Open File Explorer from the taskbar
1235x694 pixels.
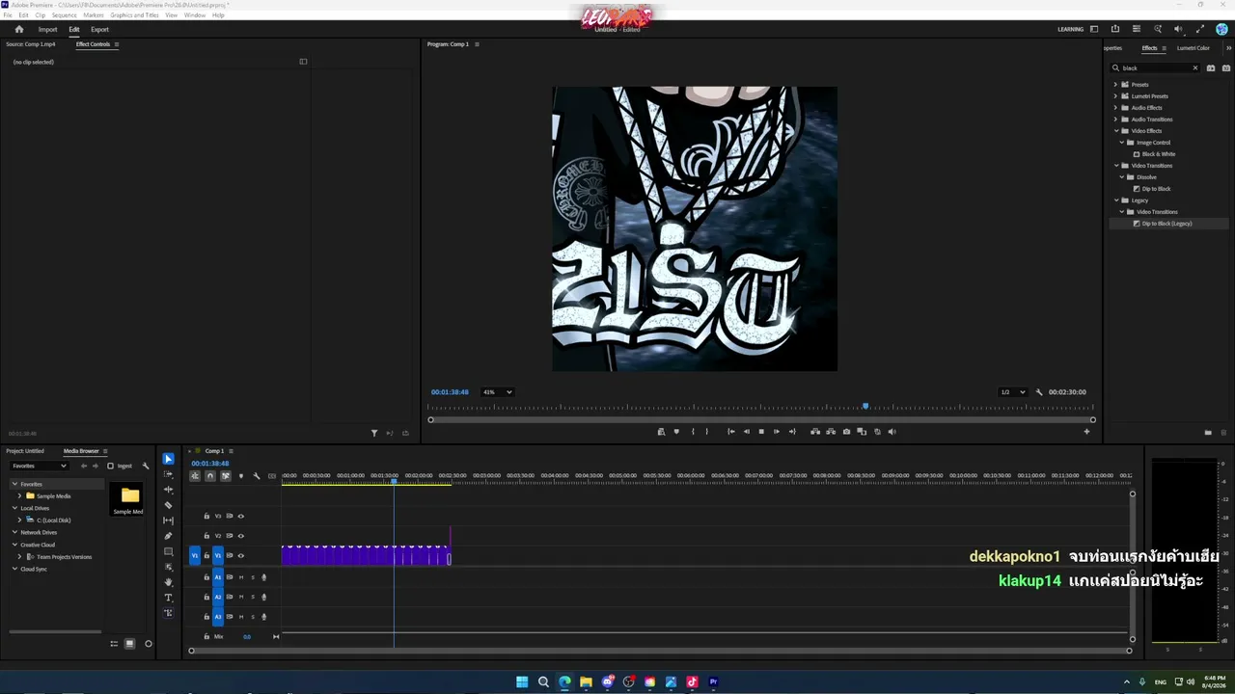[x=586, y=682]
